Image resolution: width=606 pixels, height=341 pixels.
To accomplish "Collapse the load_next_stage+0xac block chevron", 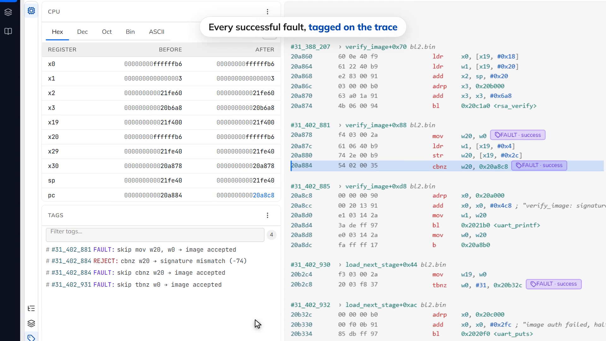I will point(340,305).
